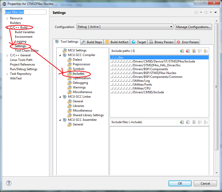Switch to the Build Artifact tab
Viewport: 222px width, 192px height.
coord(117,42)
